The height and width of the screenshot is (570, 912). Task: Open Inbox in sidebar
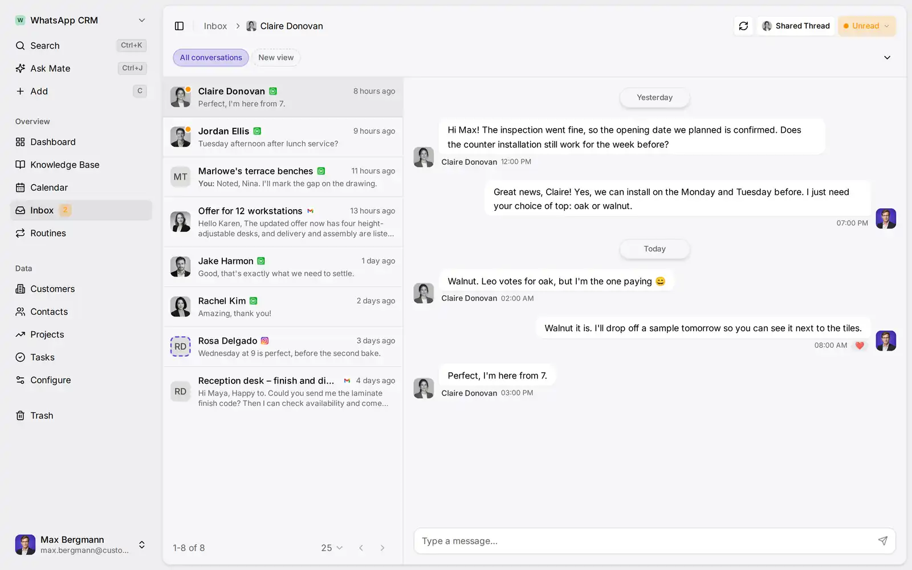point(80,210)
